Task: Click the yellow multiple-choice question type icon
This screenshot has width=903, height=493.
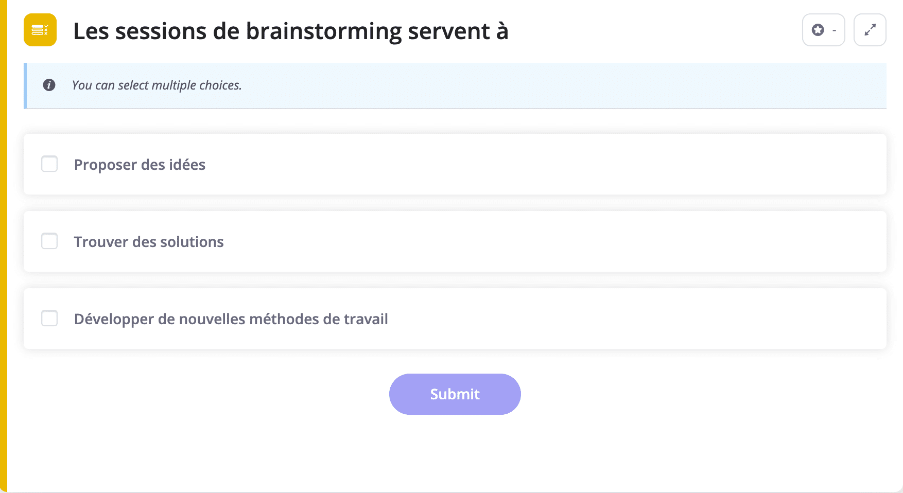Action: (x=40, y=30)
